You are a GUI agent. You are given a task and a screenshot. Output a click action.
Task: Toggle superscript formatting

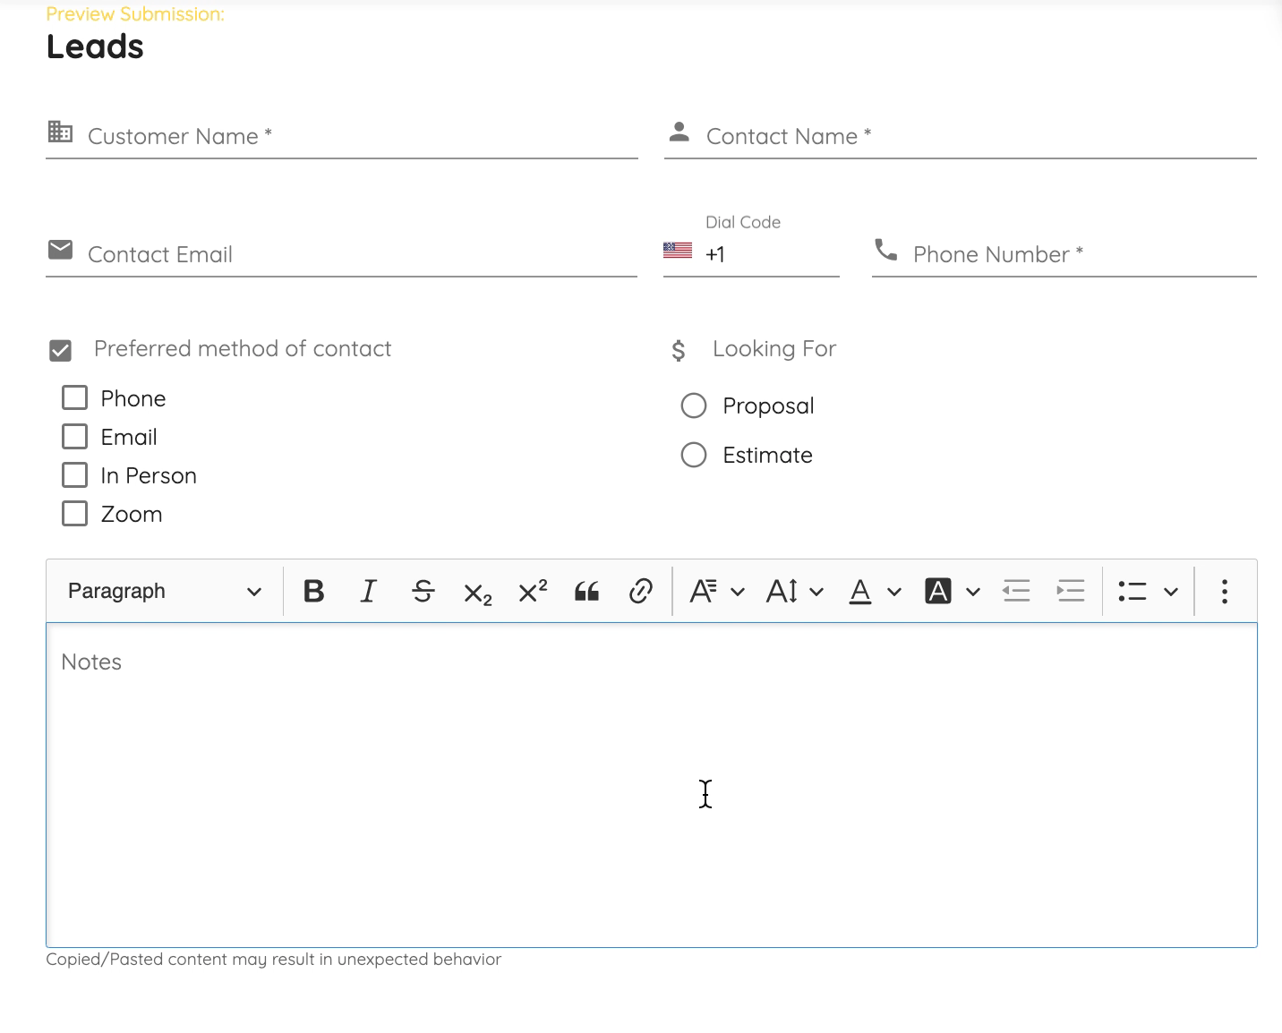(x=533, y=591)
